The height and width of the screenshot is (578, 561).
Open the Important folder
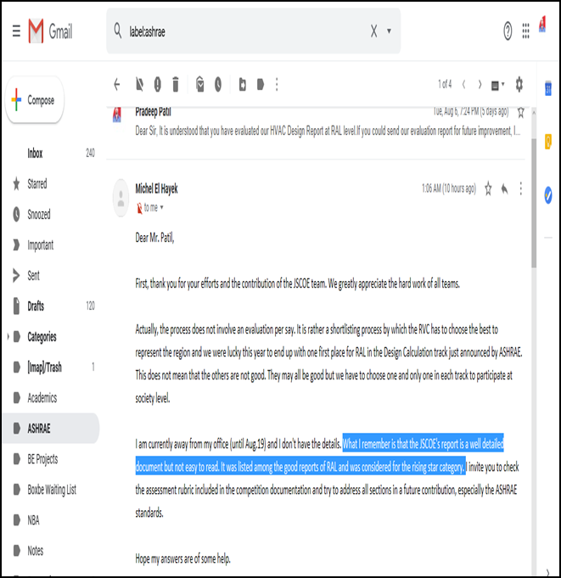click(51, 244)
